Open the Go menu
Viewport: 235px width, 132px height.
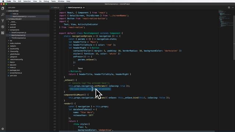click(x=40, y=1)
